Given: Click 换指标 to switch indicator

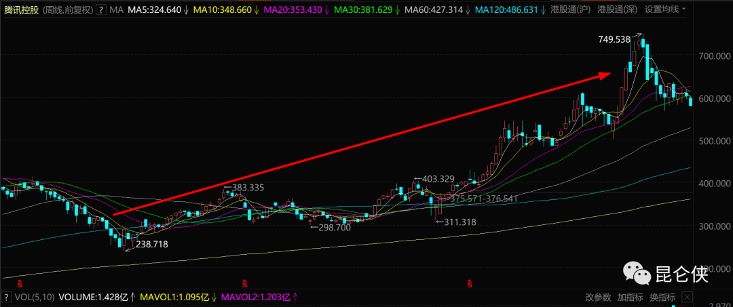Looking at the screenshot, I should tap(662, 298).
